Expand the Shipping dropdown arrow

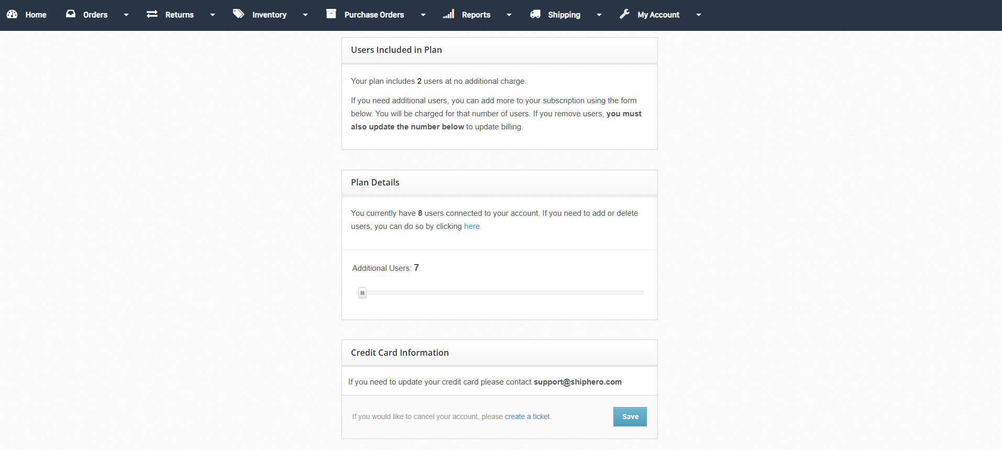tap(599, 15)
